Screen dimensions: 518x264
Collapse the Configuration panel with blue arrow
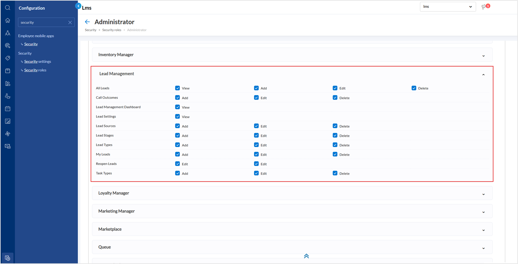(x=78, y=6)
